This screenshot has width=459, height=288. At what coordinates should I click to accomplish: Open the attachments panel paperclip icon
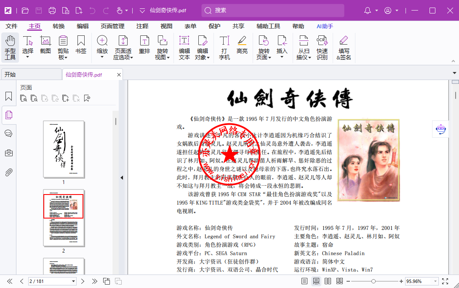pyautogui.click(x=8, y=172)
